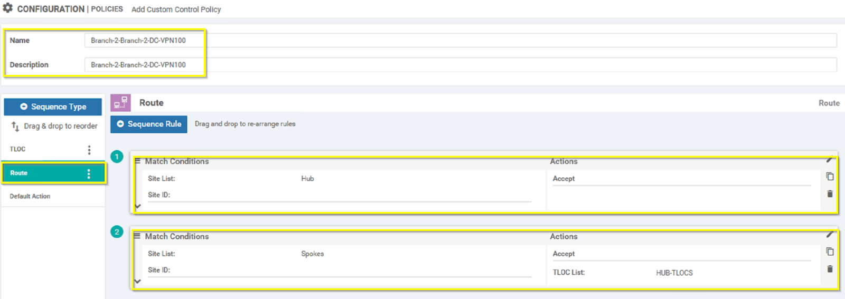The height and width of the screenshot is (299, 845).
Task: Delete the Spokes site list rule
Action: tap(830, 269)
